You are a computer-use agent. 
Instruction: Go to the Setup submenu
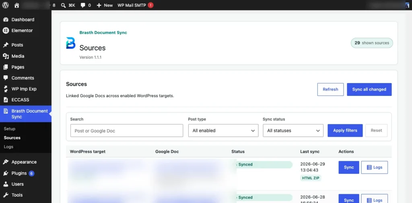10,129
